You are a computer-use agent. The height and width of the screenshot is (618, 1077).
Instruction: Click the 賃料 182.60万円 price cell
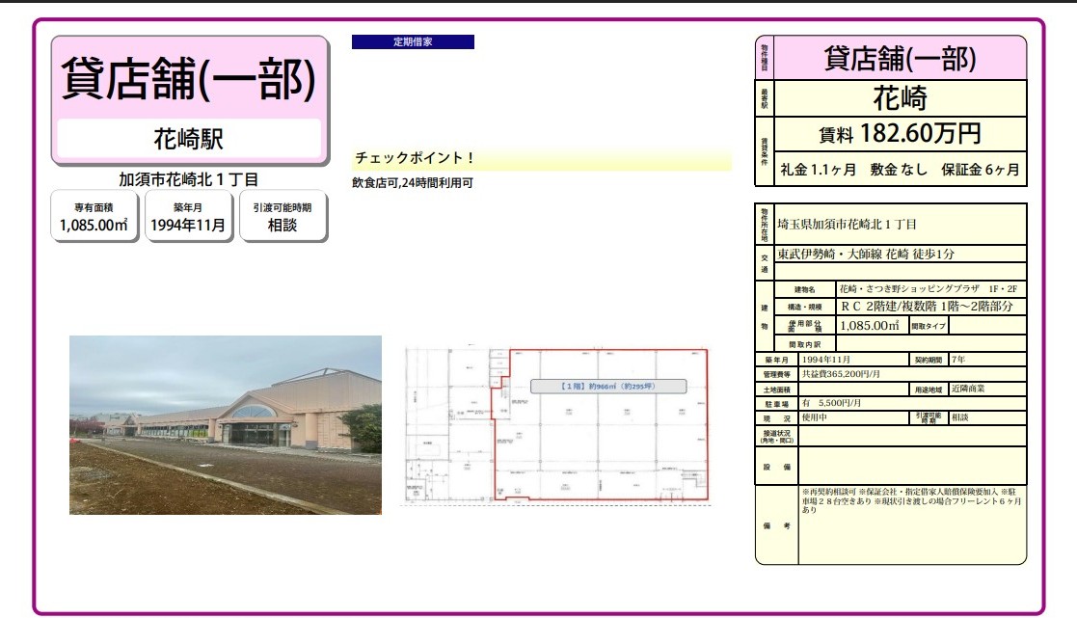tap(900, 133)
